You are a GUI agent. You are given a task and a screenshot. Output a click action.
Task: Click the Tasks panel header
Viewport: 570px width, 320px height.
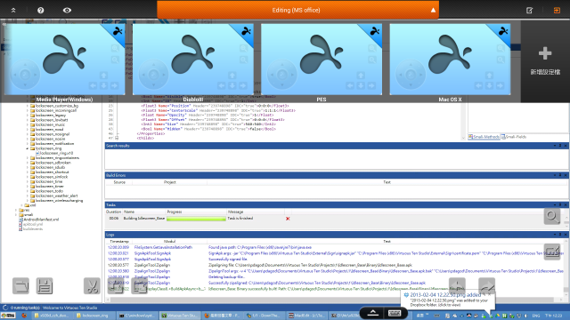point(337,205)
